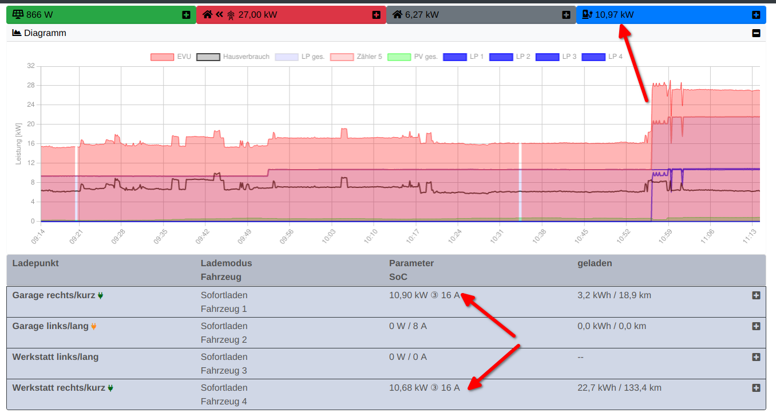776x417 pixels.
Task: Click the chart icon beside Diagramm
Action: 17,33
